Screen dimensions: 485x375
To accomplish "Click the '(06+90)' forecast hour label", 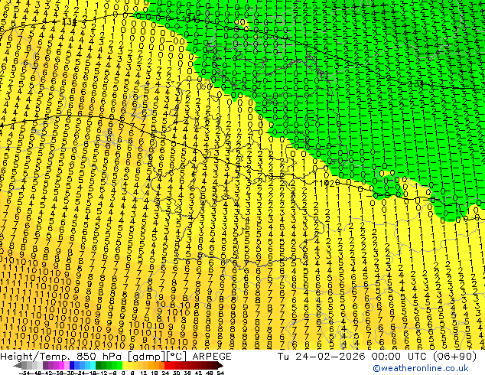I will click(x=454, y=357).
